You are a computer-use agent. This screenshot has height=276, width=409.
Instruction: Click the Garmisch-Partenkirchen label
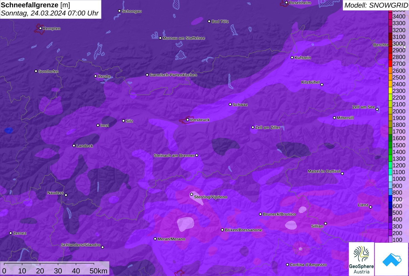click(173, 75)
